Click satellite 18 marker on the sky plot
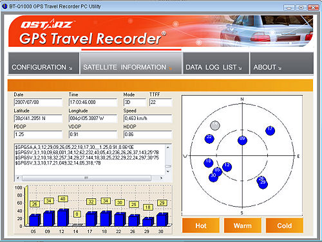Screen dimensions: 322x242 click(208, 163)
